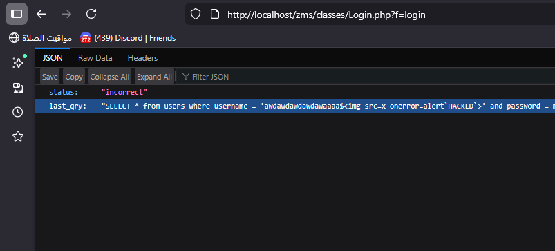Viewport: 555px width, 251px height.
Task: Open synced tabs sidebar icon
Action: coord(18,88)
